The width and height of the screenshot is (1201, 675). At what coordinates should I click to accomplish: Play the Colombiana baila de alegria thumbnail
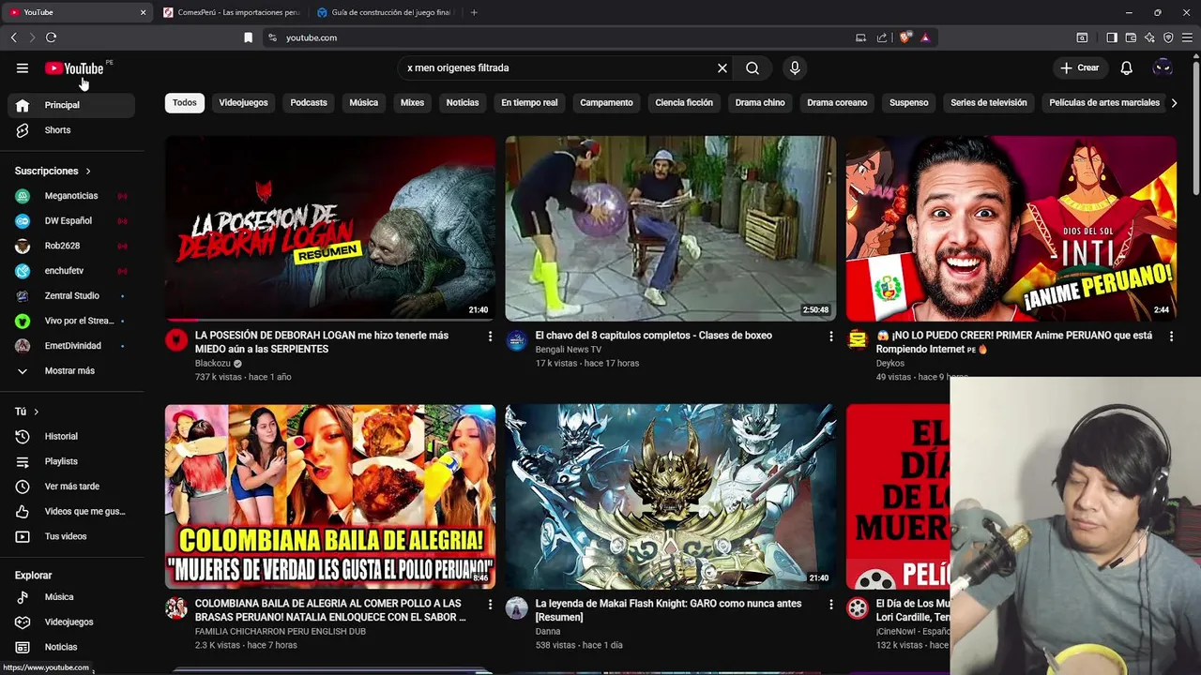point(330,497)
